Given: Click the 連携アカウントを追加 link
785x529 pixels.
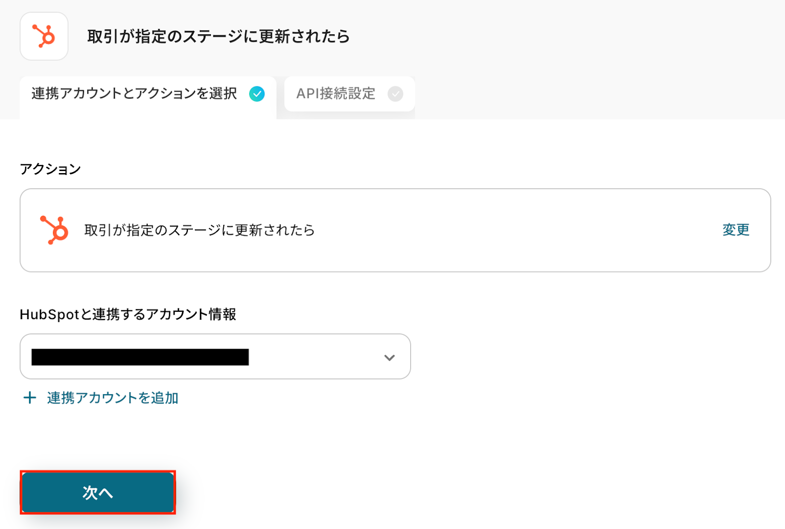Looking at the screenshot, I should click(112, 398).
